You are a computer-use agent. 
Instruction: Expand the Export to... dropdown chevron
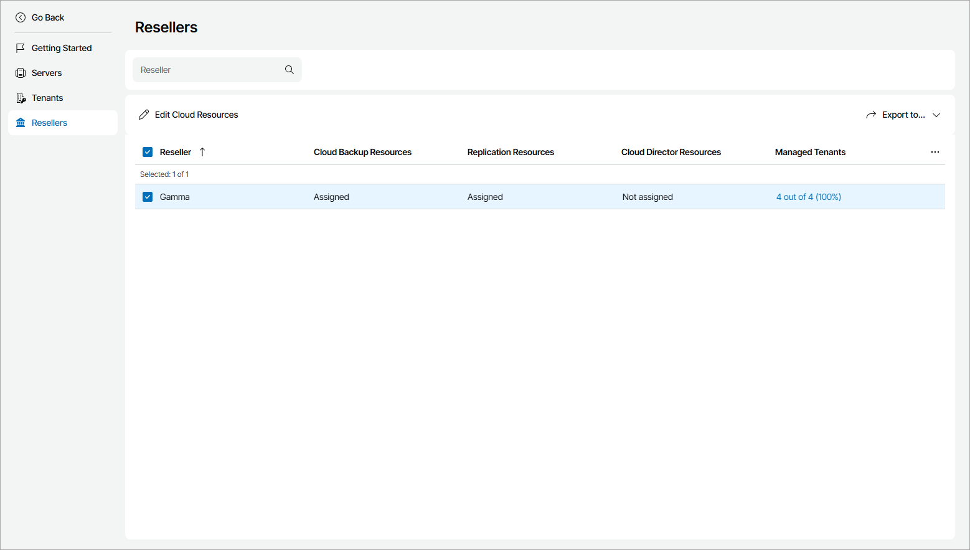click(x=936, y=115)
